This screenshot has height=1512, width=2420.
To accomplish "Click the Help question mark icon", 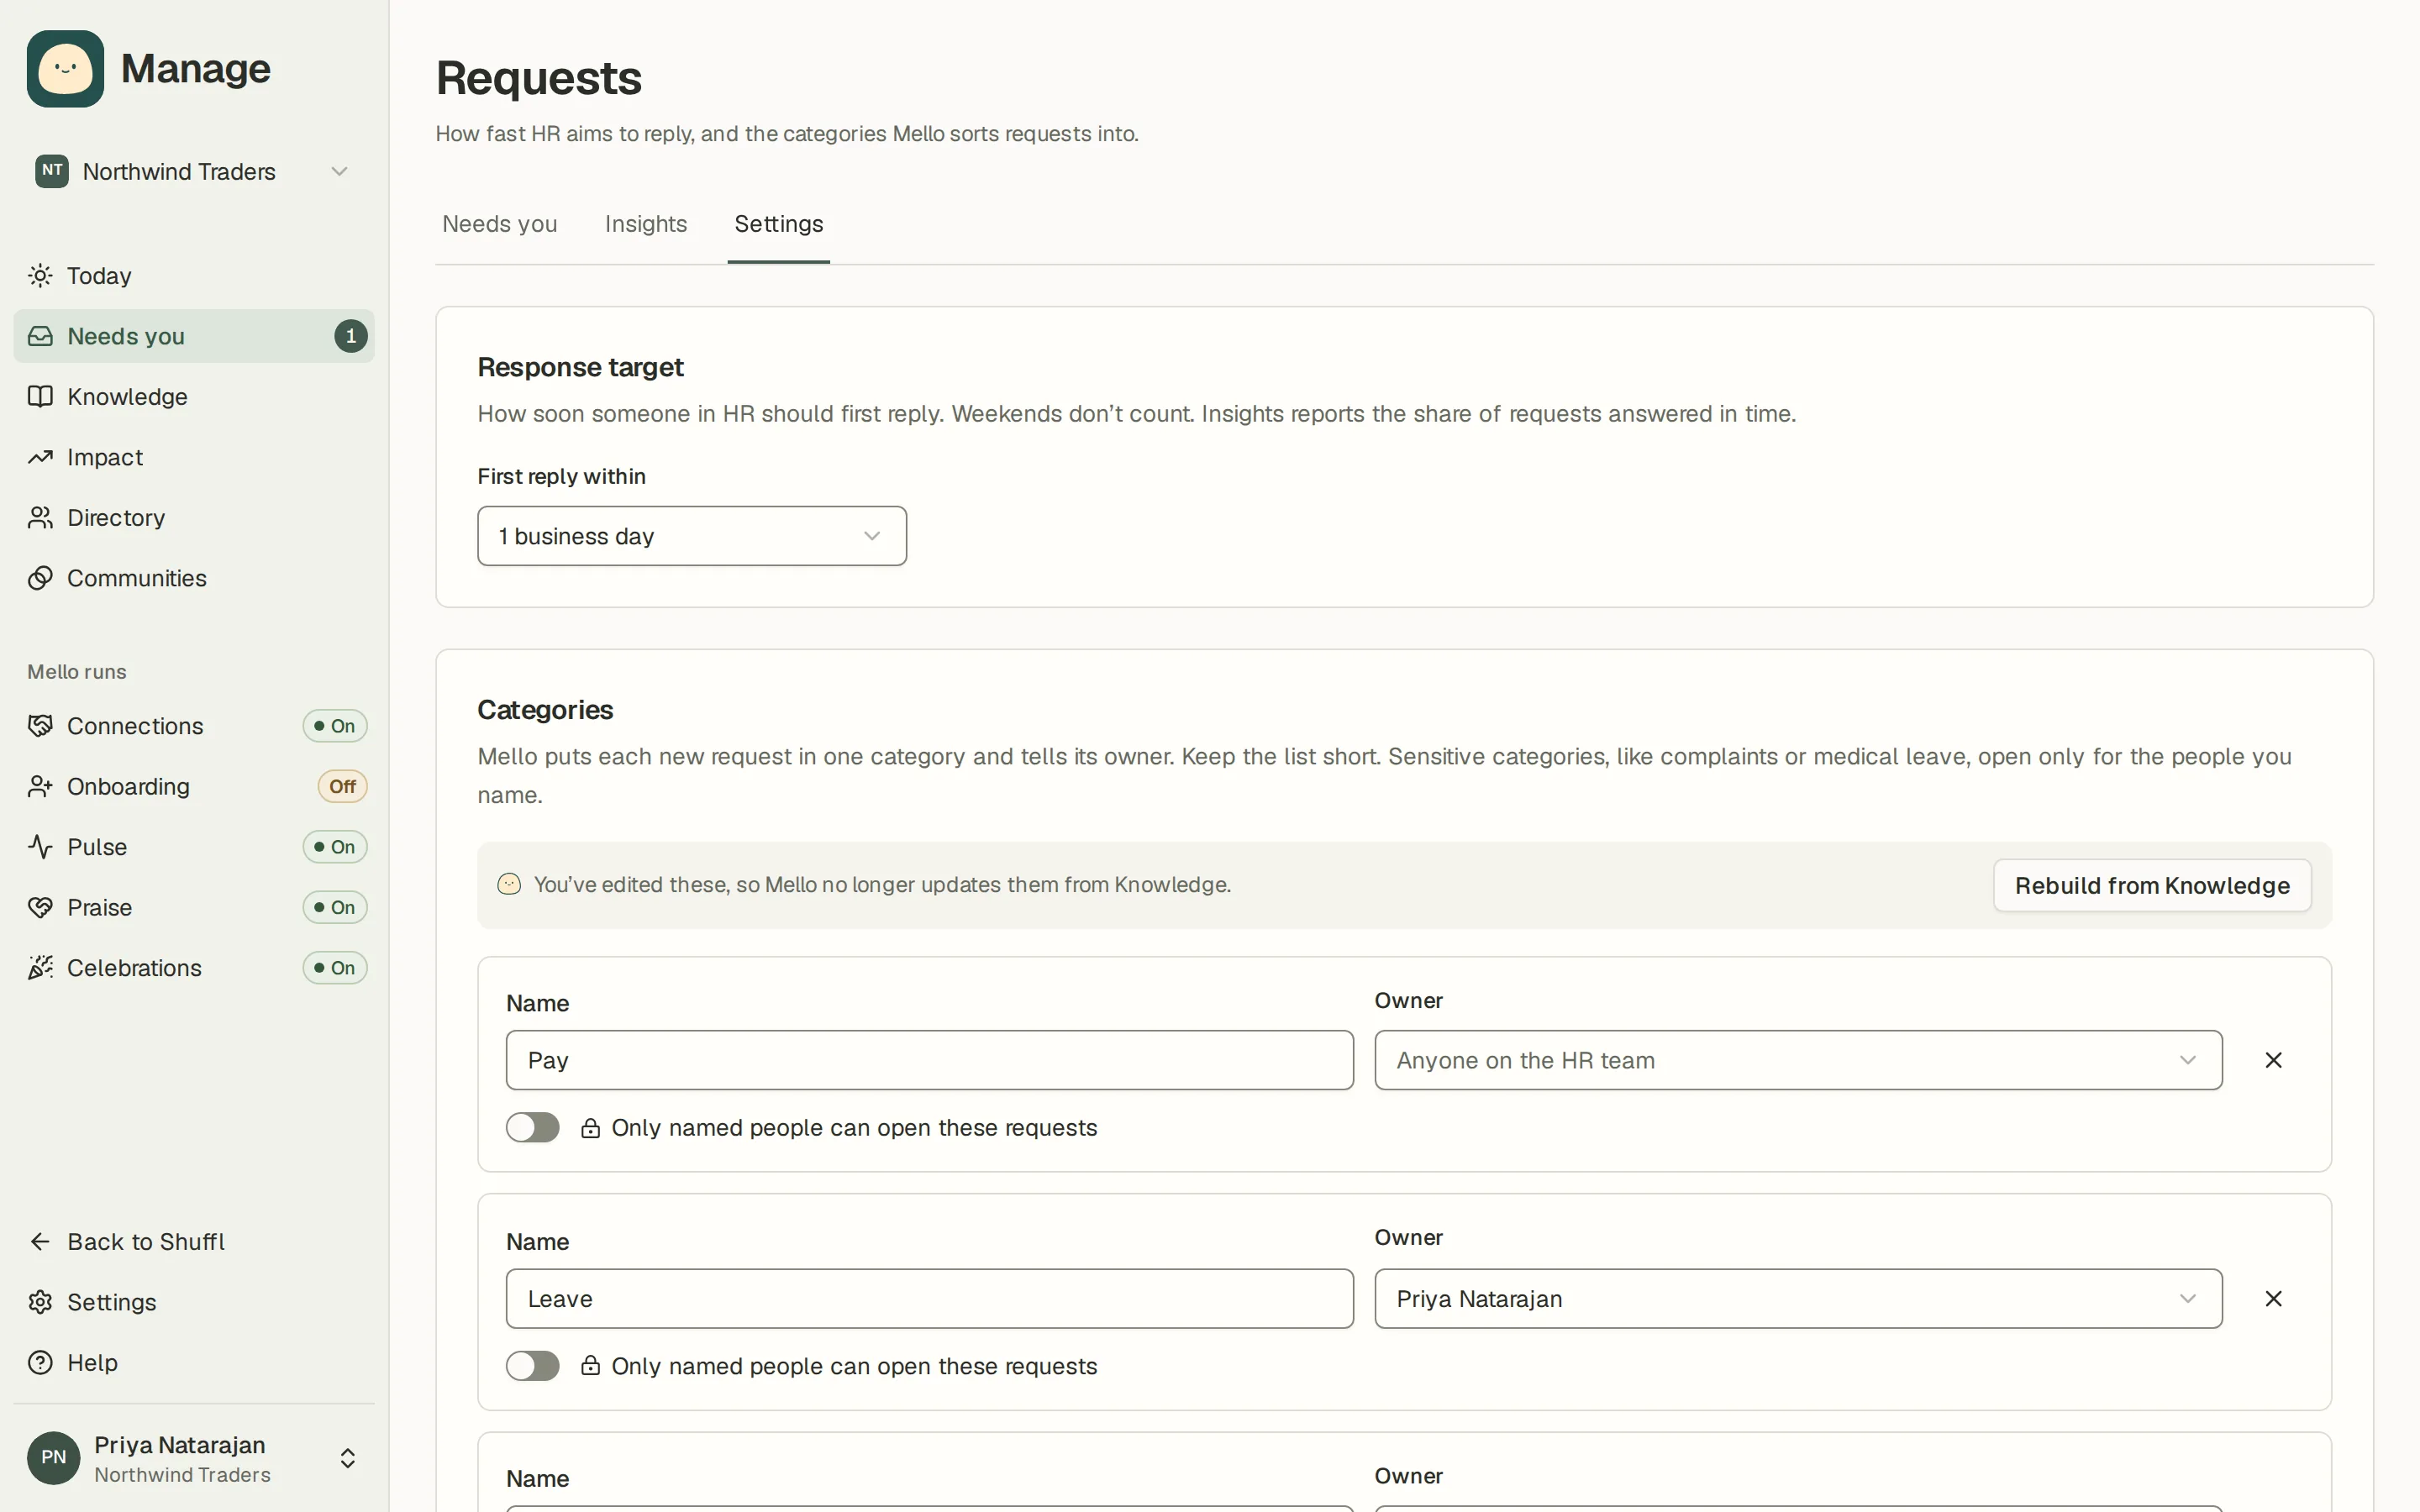I will [40, 1362].
